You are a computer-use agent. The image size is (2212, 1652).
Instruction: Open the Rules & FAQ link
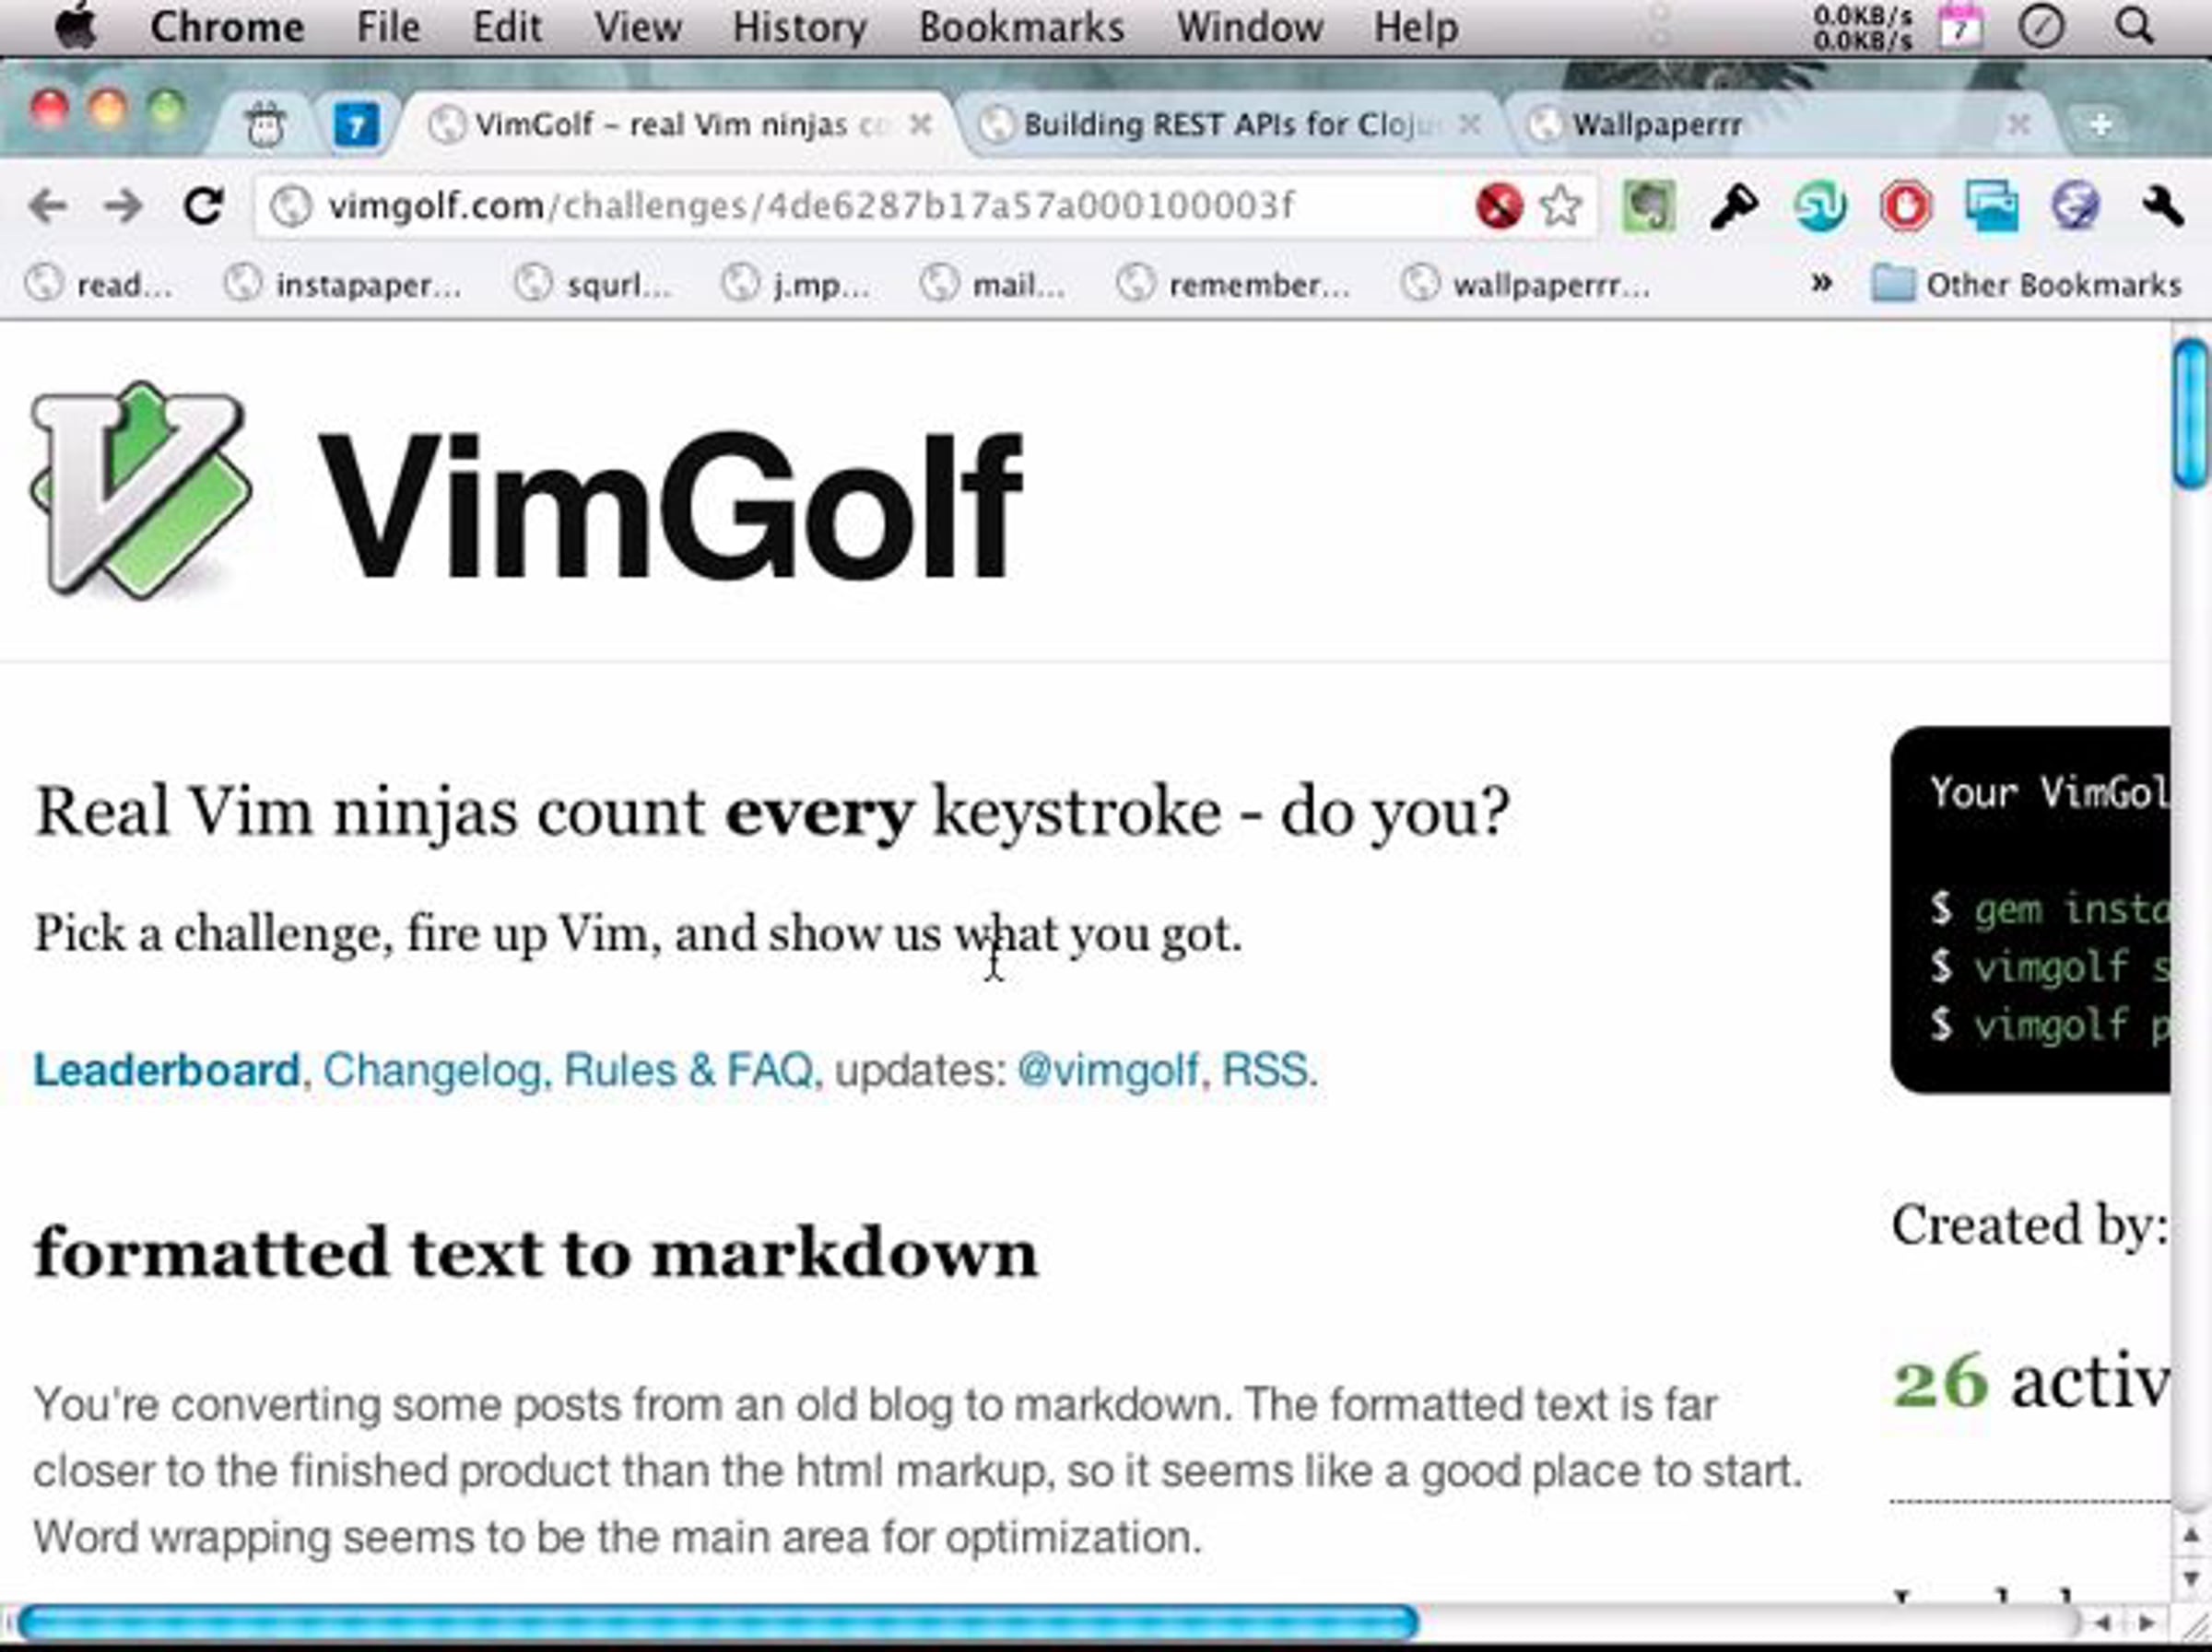[689, 1071]
